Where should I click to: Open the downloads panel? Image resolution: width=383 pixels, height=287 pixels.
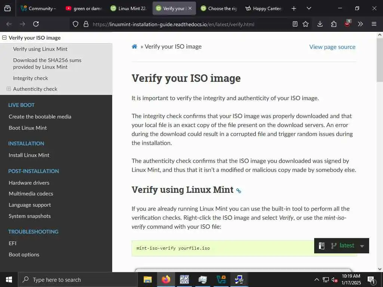pyautogui.click(x=320, y=24)
